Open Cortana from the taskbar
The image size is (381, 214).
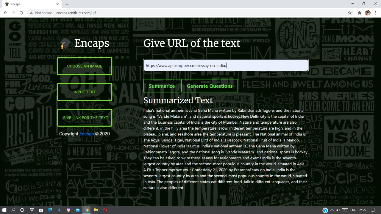(22, 210)
